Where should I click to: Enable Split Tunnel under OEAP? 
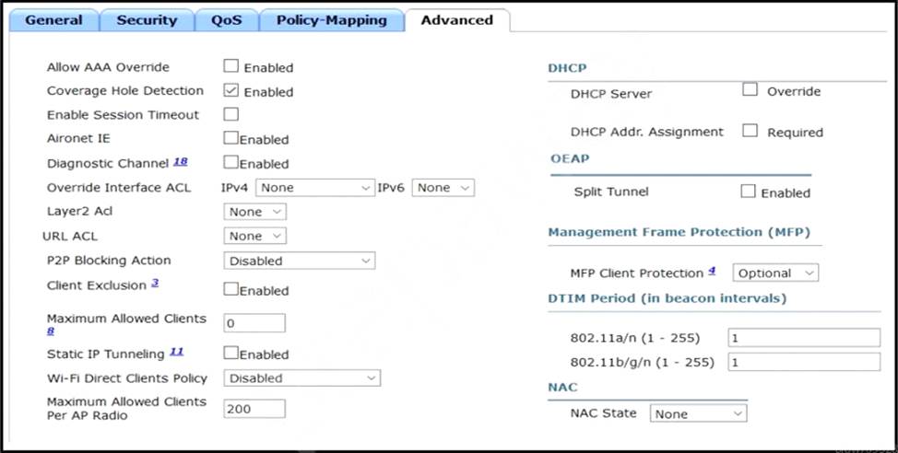click(748, 192)
